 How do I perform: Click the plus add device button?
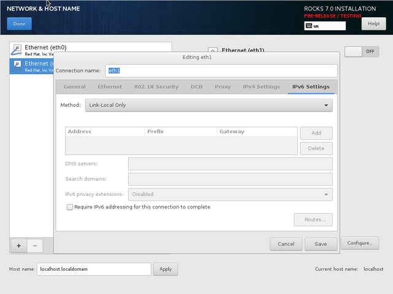[x=18, y=245]
